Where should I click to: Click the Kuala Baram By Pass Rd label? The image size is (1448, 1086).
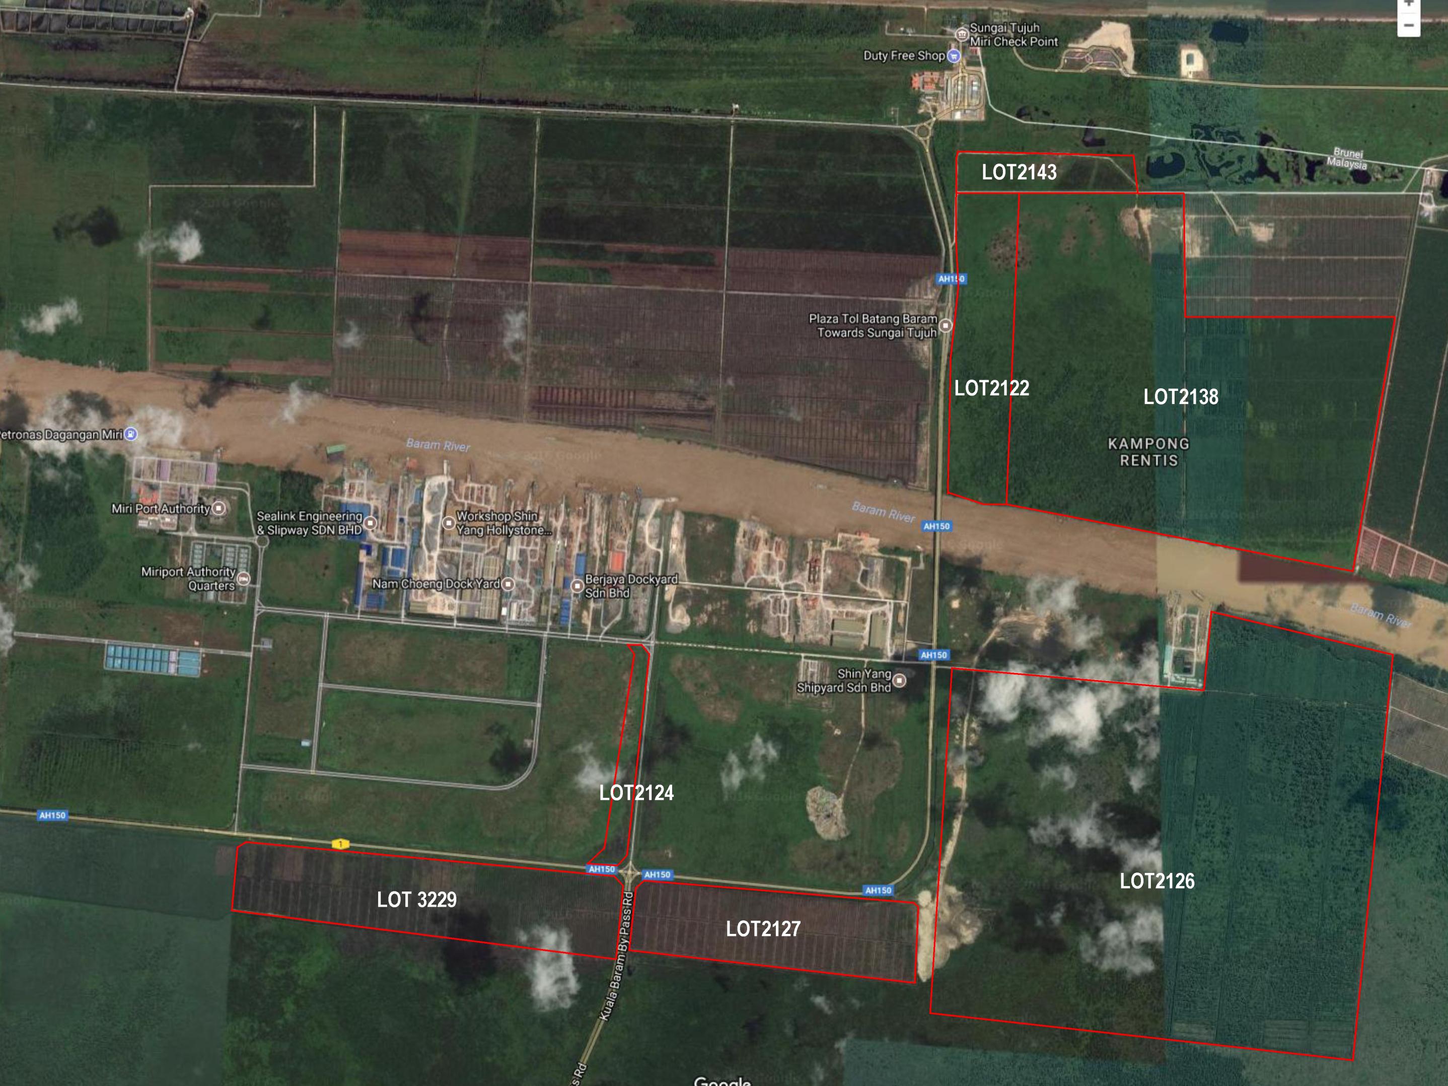(617, 956)
